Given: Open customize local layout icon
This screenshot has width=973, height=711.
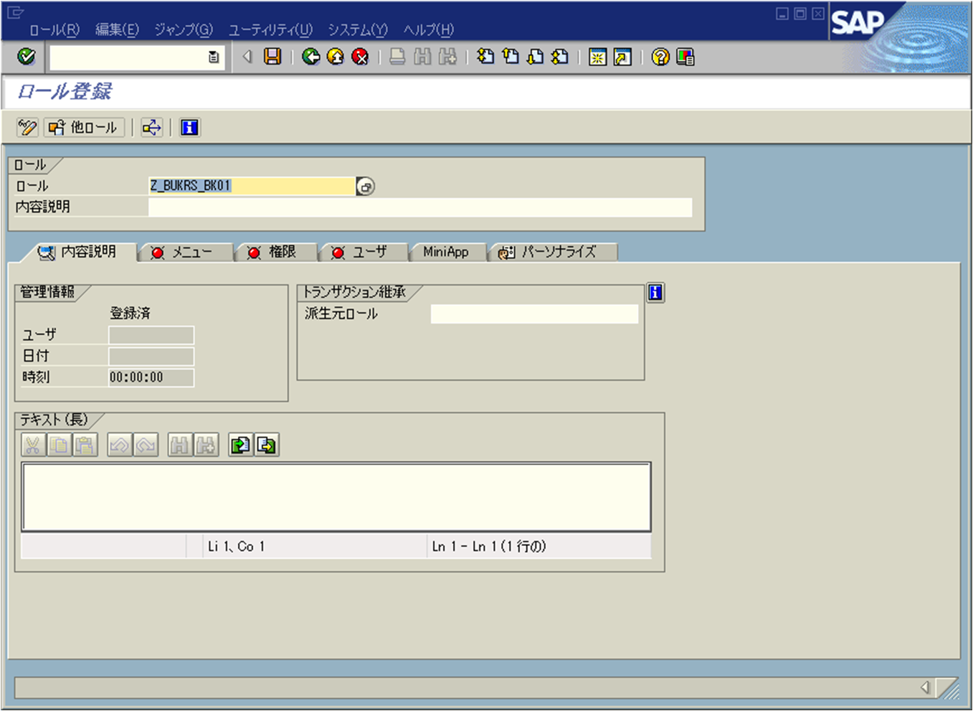Looking at the screenshot, I should coord(685,57).
